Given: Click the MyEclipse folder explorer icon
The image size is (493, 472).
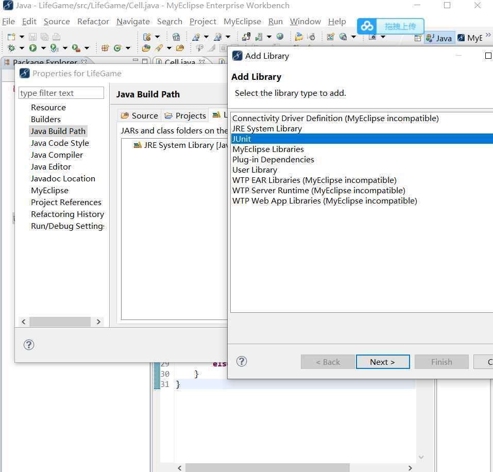Looking at the screenshot, I should coord(299,37).
